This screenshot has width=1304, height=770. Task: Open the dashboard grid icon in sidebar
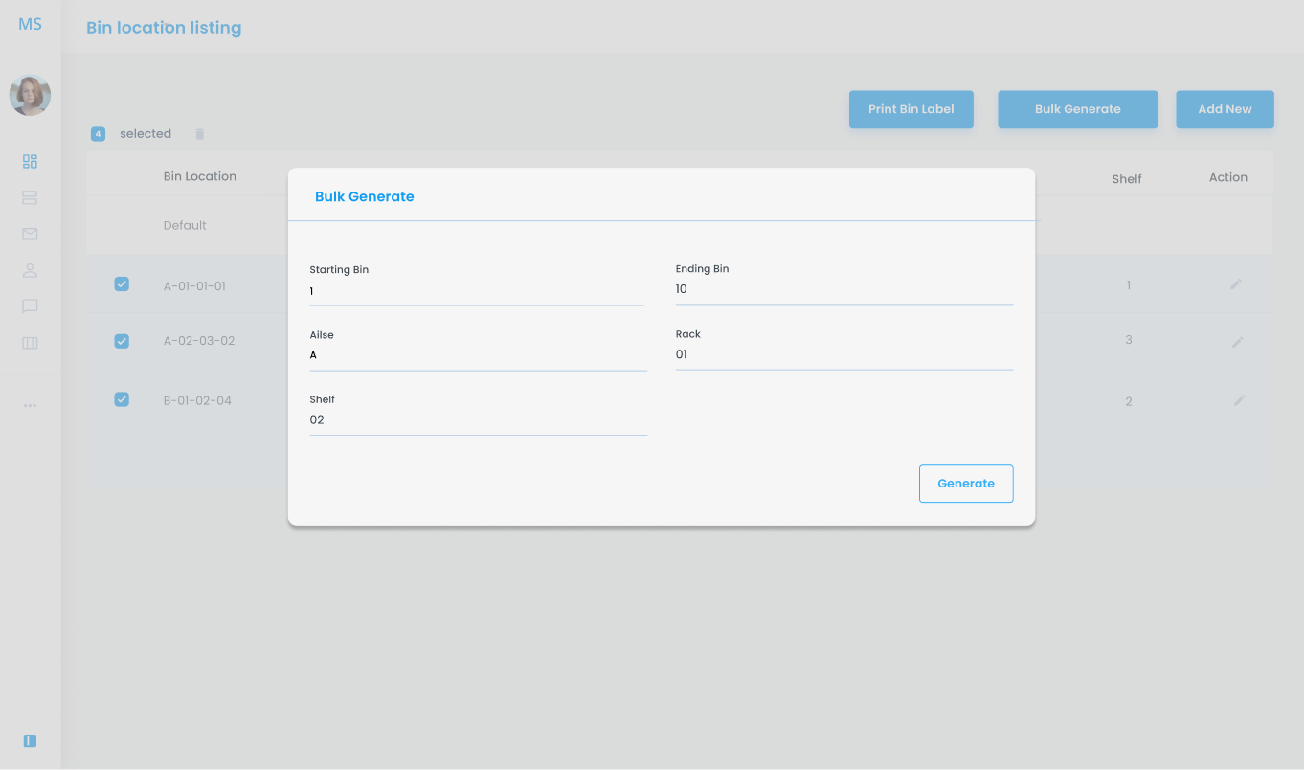click(x=30, y=162)
